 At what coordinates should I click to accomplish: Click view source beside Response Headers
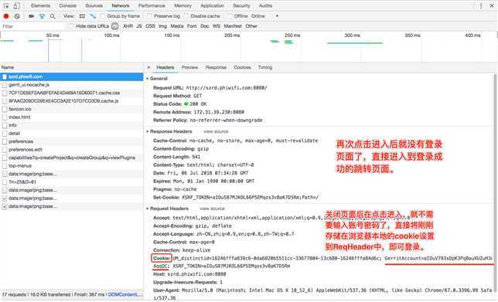[x=216, y=131]
